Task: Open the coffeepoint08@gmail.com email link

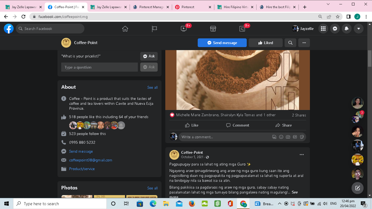Action: coord(91,160)
